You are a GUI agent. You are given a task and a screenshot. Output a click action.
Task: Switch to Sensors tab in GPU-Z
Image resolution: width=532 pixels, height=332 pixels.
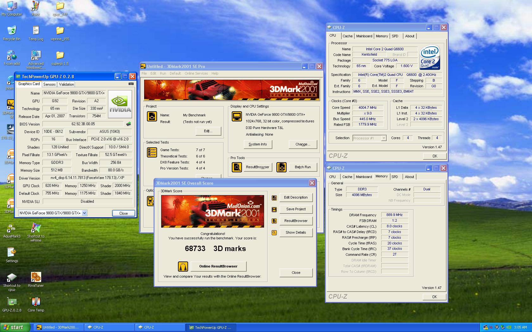click(49, 84)
